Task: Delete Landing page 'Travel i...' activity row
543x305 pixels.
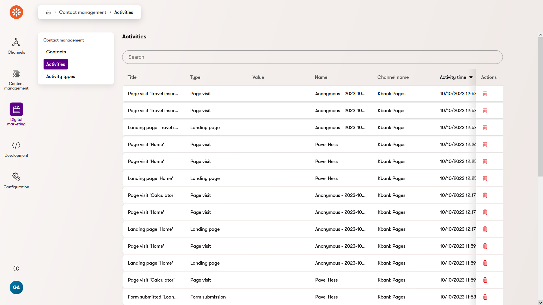Action: coord(485,128)
